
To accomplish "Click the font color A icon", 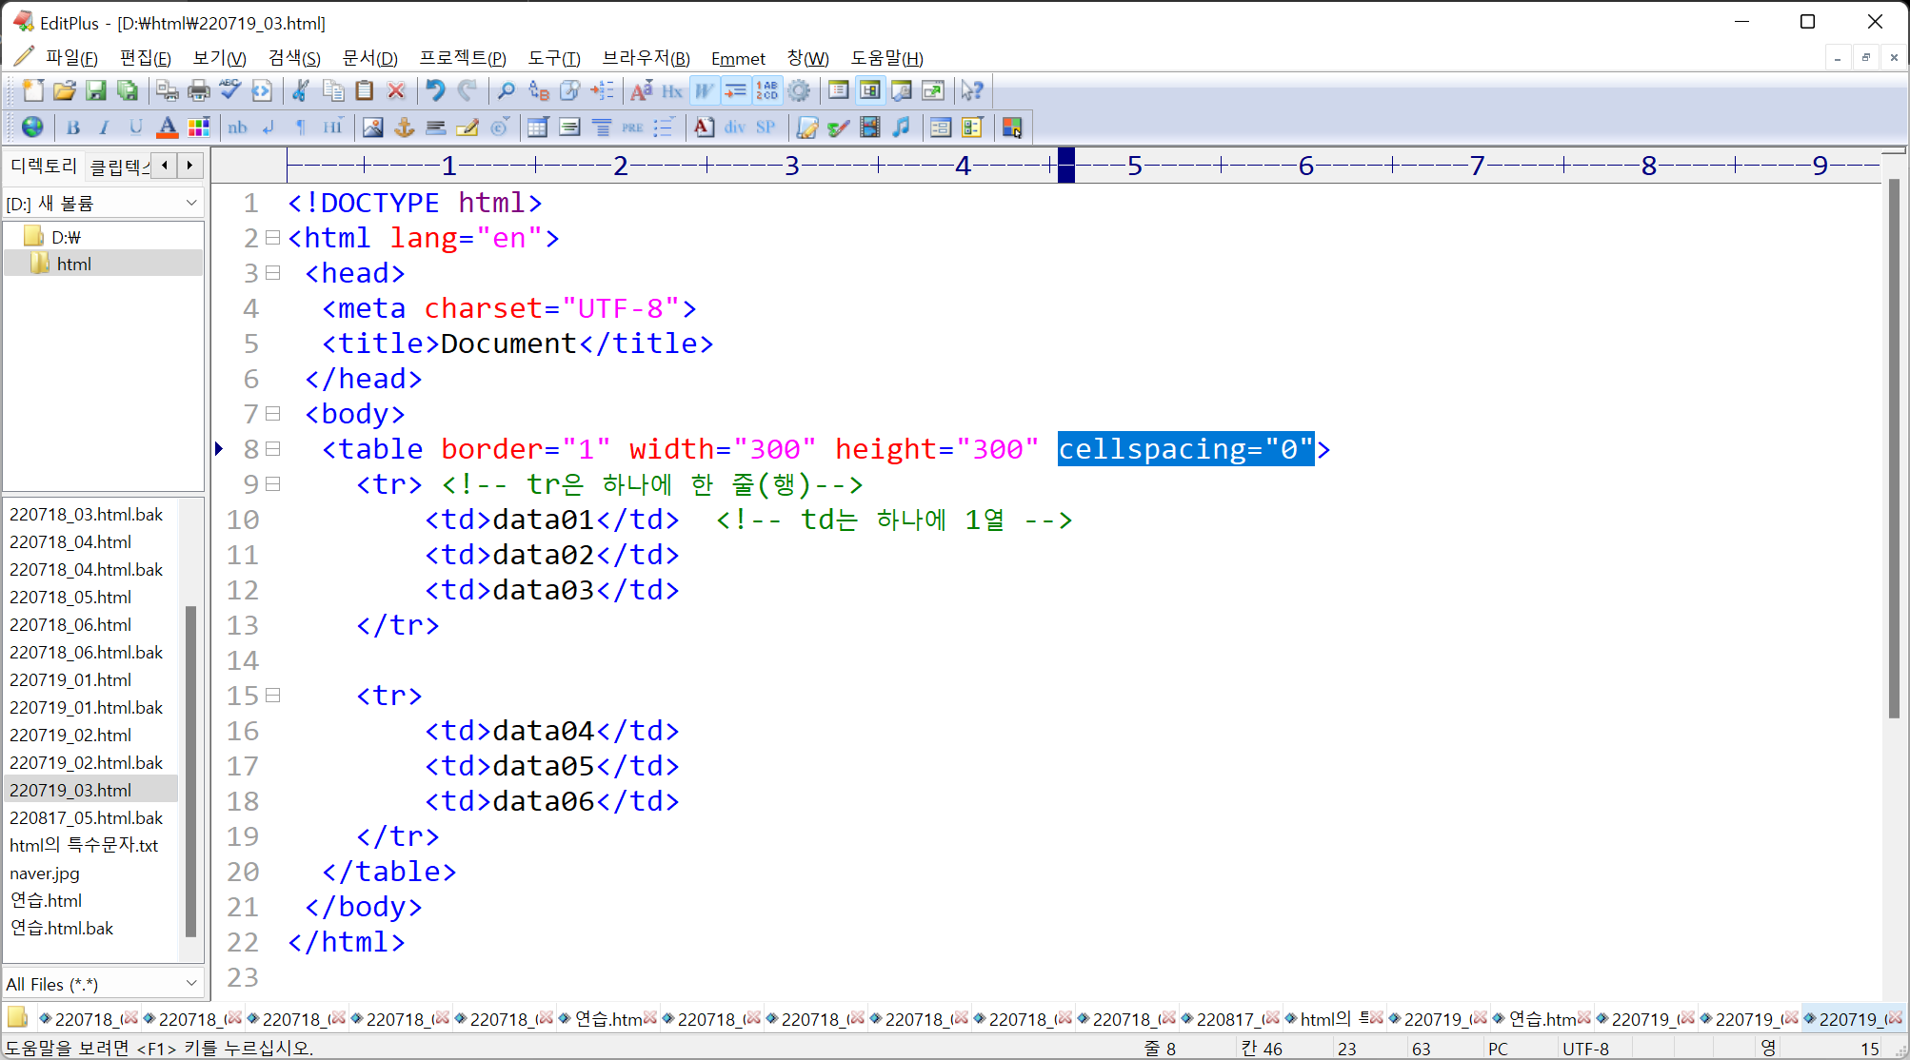I will [x=168, y=128].
